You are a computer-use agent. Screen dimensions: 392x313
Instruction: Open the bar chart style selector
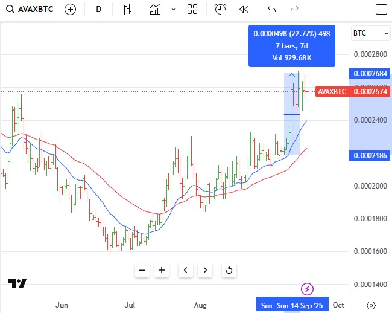tap(127, 10)
